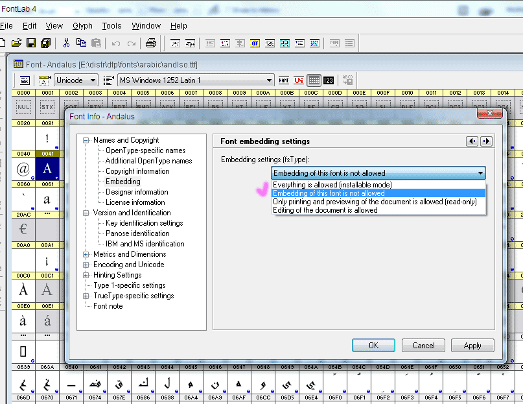523x404 pixels.
Task: Open the MS Windows 1252 Latin 1 dropdown
Action: pyautogui.click(x=196, y=80)
